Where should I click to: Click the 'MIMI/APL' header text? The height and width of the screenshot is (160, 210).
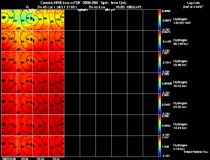134,7
